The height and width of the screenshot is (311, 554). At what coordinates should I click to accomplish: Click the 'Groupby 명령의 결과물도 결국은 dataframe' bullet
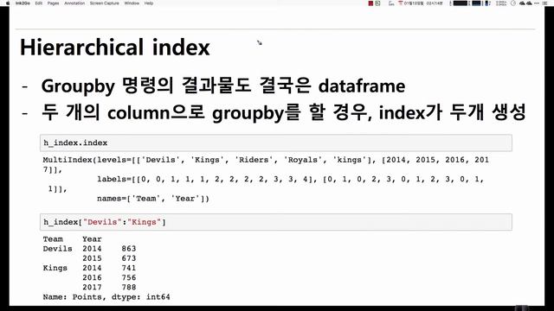point(223,86)
